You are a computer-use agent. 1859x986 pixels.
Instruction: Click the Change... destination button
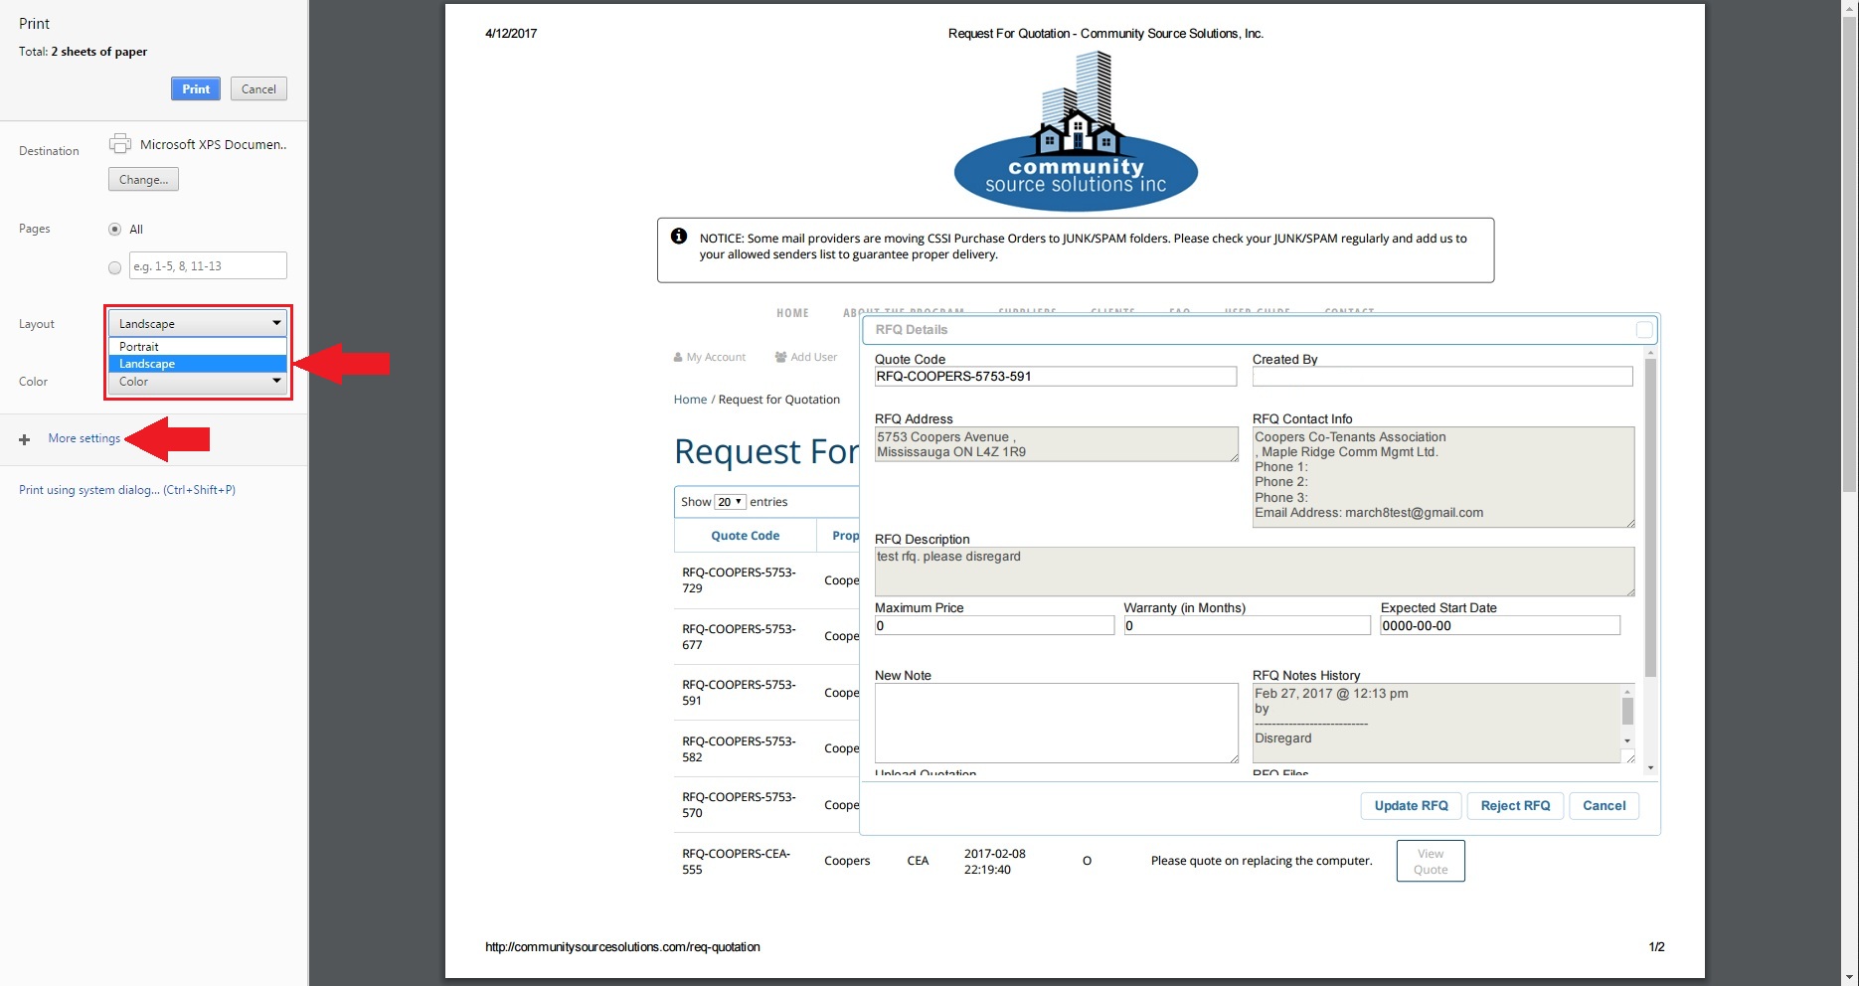(143, 180)
